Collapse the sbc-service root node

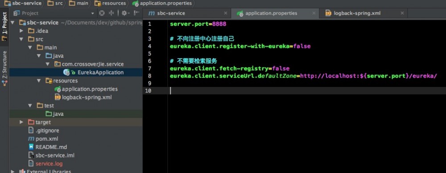click(x=12, y=23)
